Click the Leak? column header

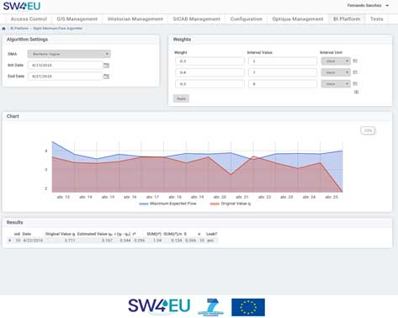click(x=212, y=234)
